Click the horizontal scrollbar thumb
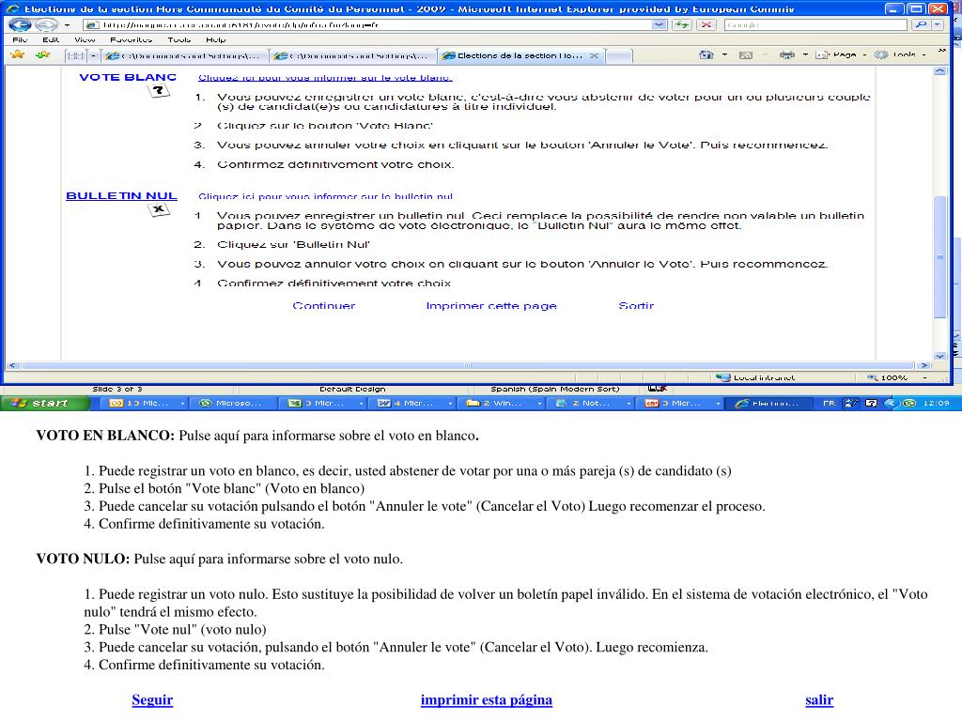Screen dimensions: 962x721 (x=468, y=365)
